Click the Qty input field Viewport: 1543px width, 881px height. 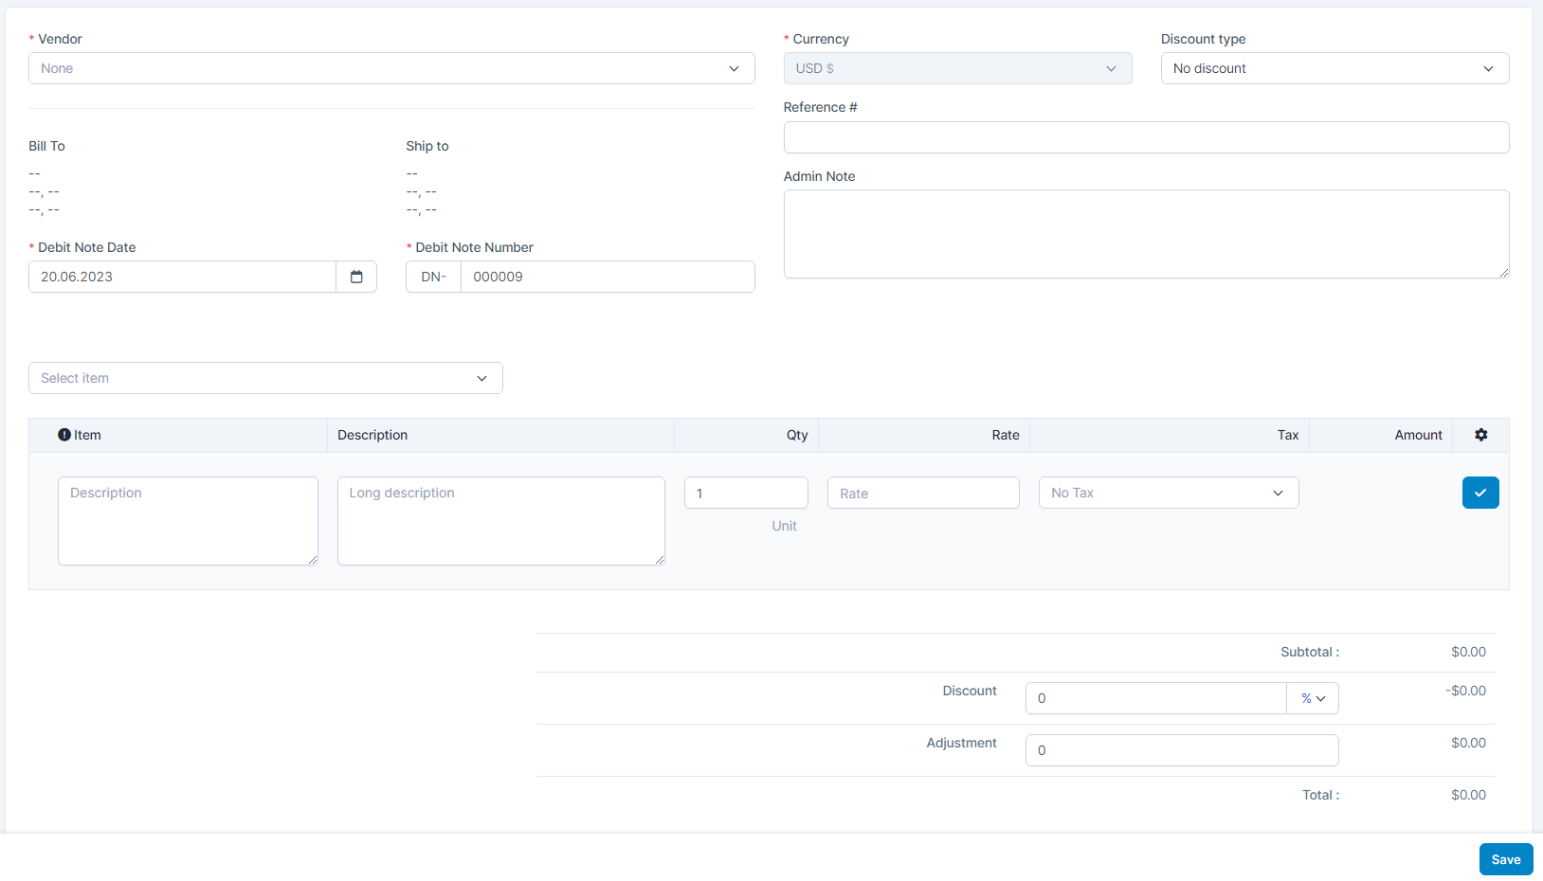[746, 493]
